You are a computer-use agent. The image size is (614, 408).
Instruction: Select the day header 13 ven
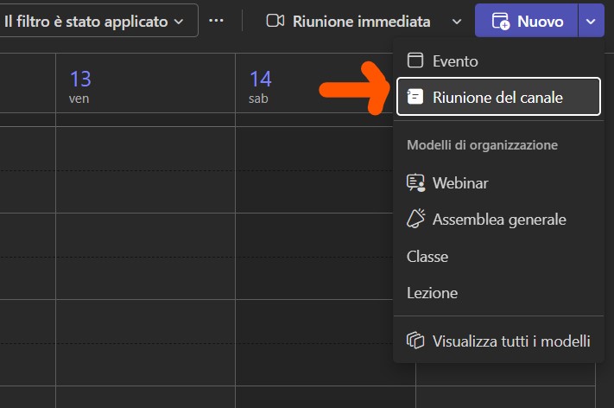[80, 86]
